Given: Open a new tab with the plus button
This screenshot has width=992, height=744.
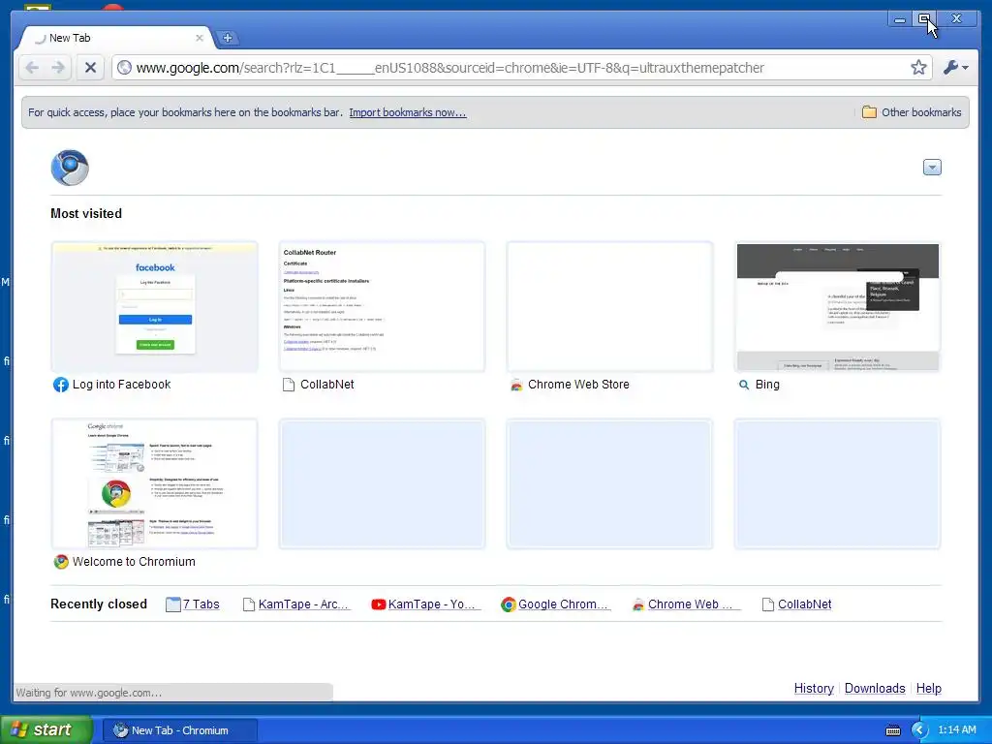Looking at the screenshot, I should point(228,38).
